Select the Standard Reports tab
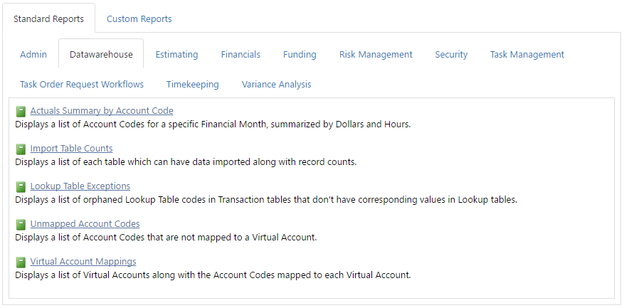The height and width of the screenshot is (308, 624). click(x=48, y=18)
